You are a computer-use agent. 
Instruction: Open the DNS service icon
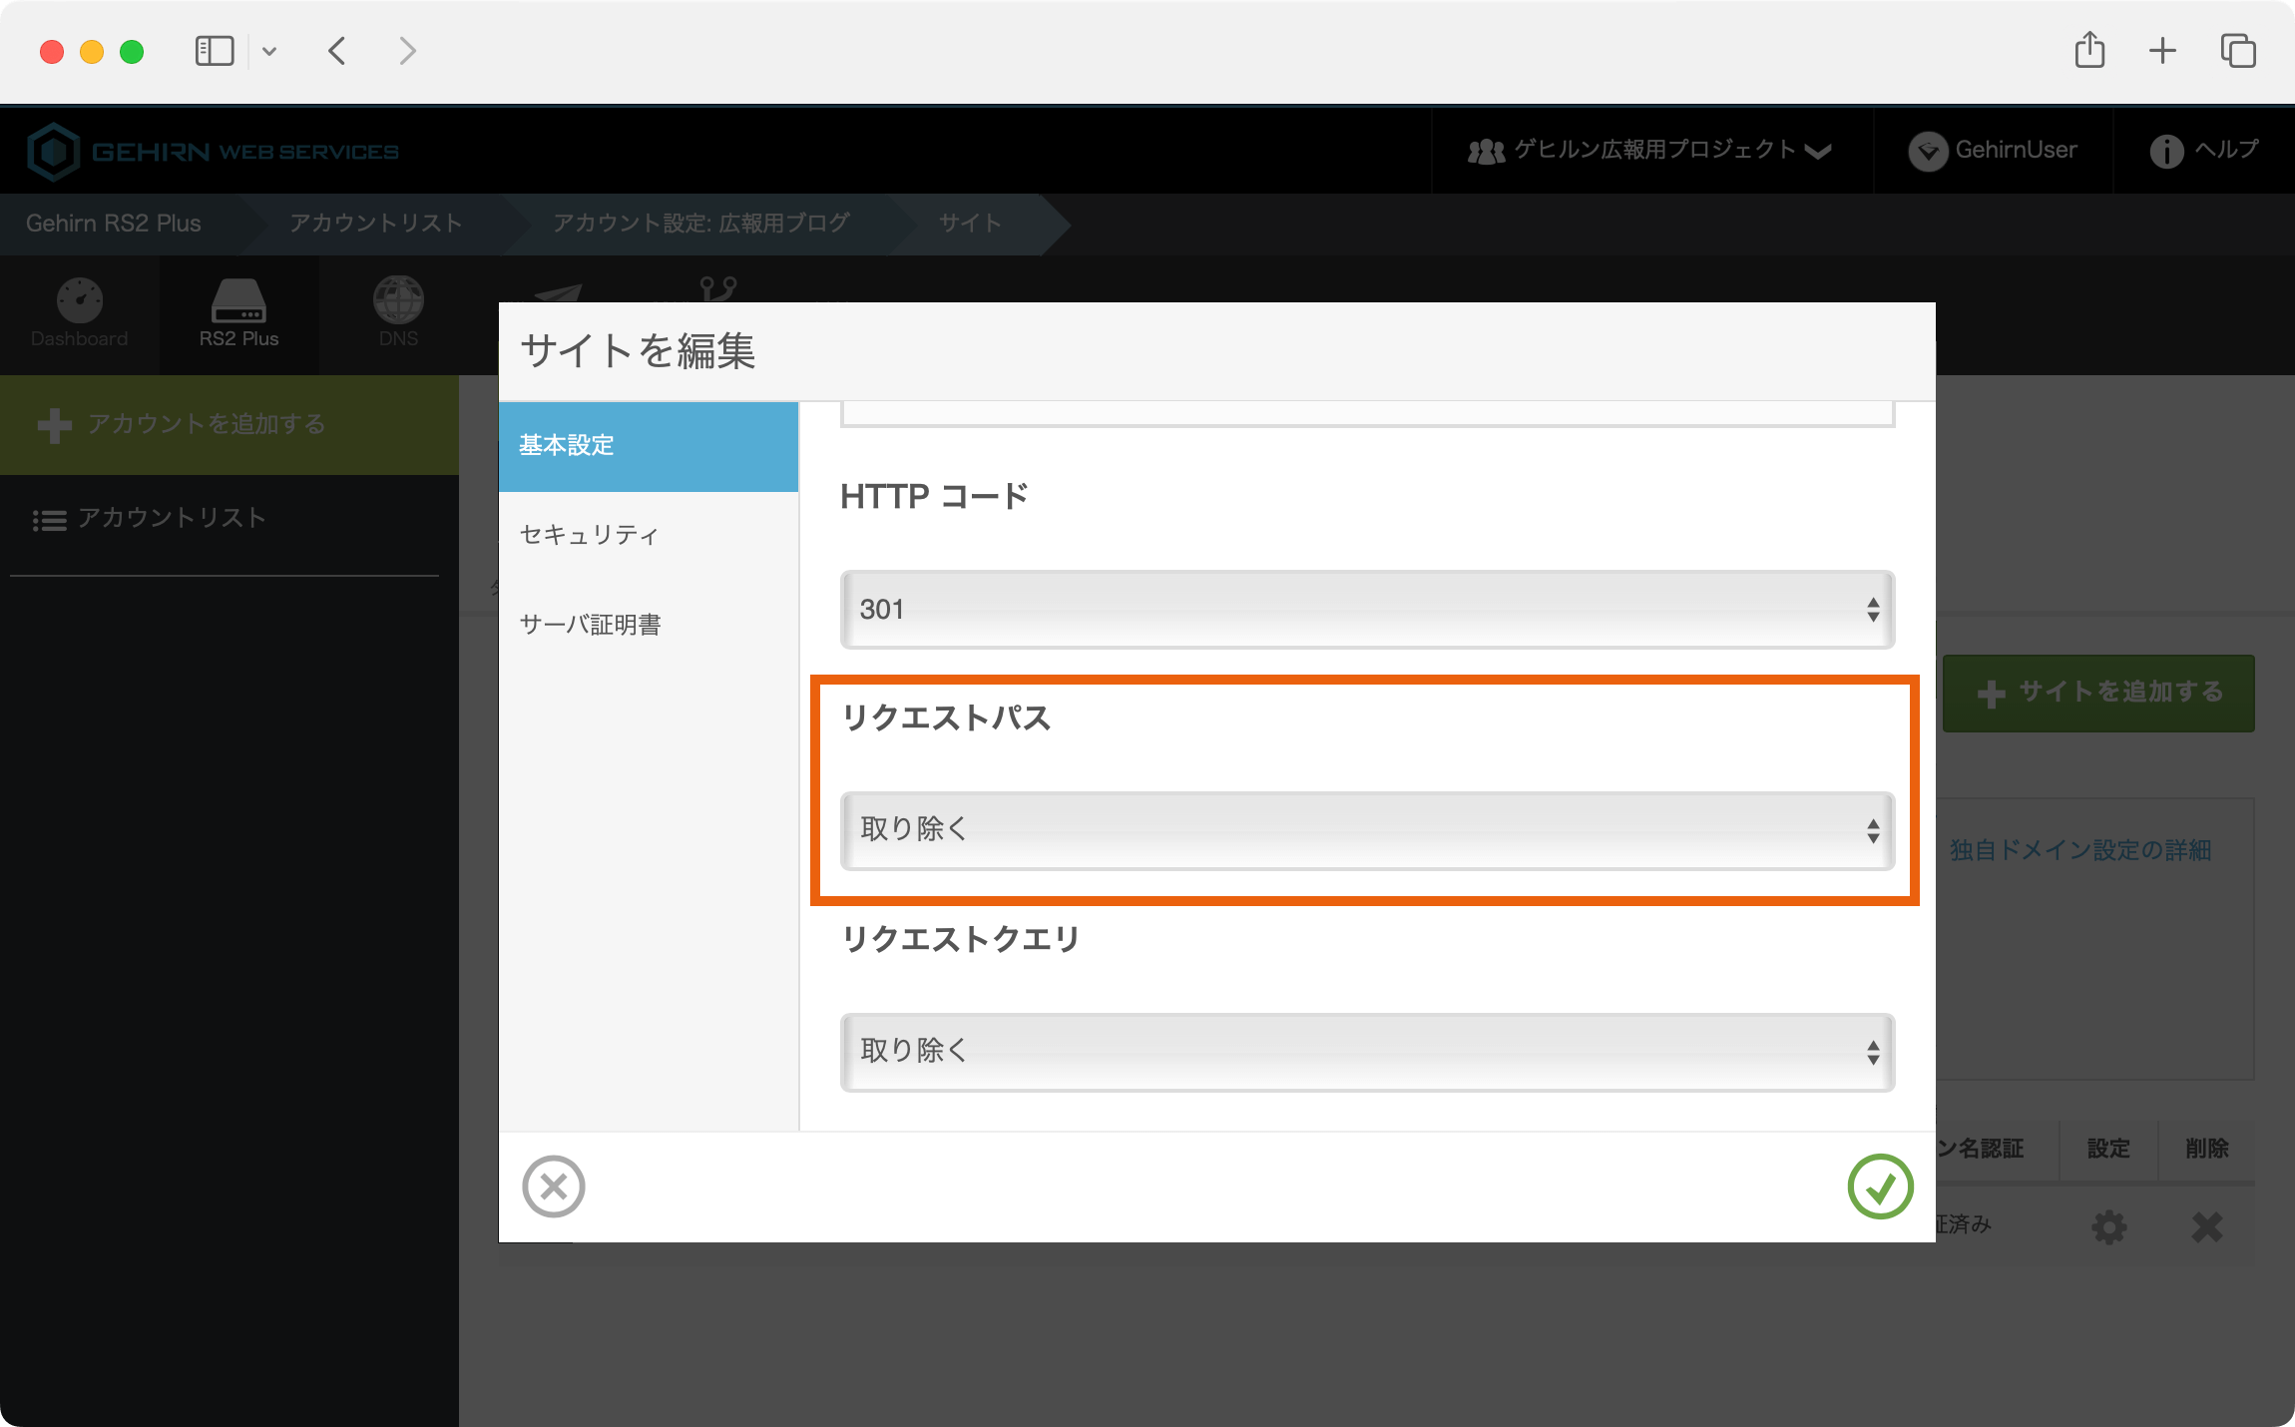pos(399,314)
